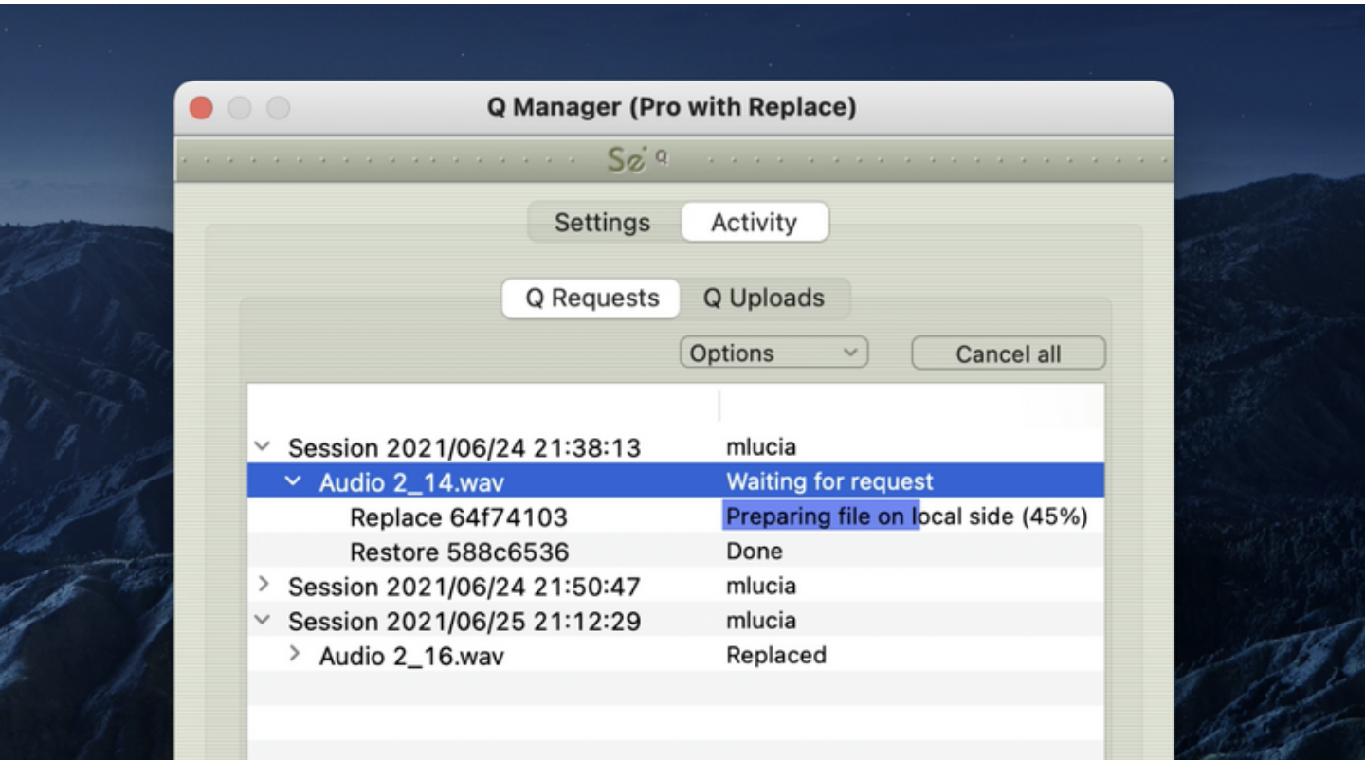This screenshot has height=760, width=1365.
Task: Click the Se Q logo icon
Action: (x=637, y=160)
